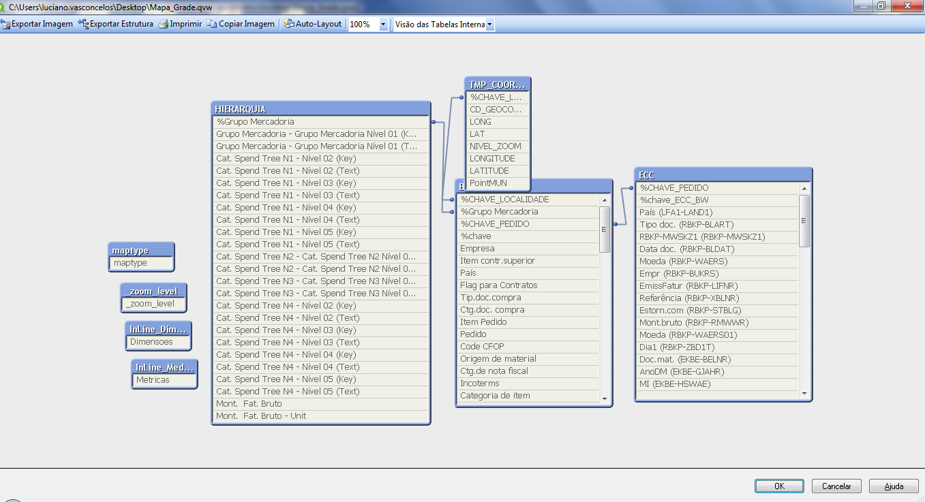
Task: Select the LONGITUDE field
Action: (x=498, y=159)
